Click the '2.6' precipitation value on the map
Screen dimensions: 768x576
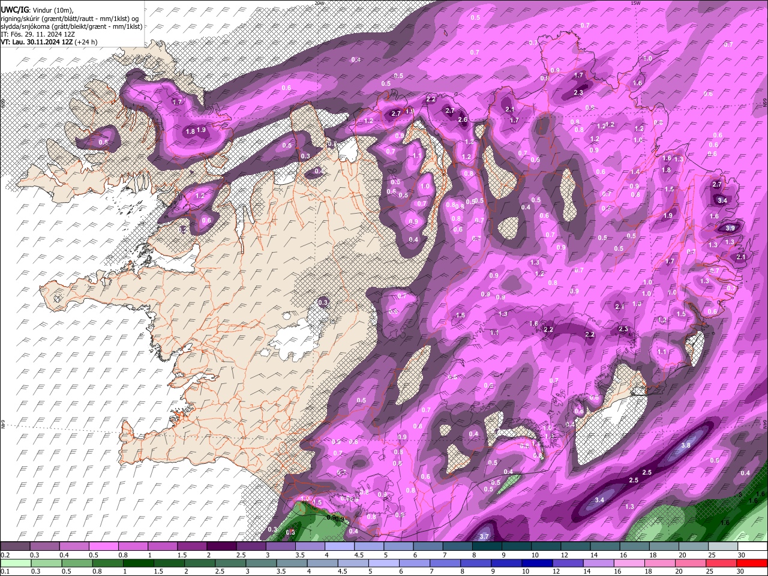(x=463, y=120)
